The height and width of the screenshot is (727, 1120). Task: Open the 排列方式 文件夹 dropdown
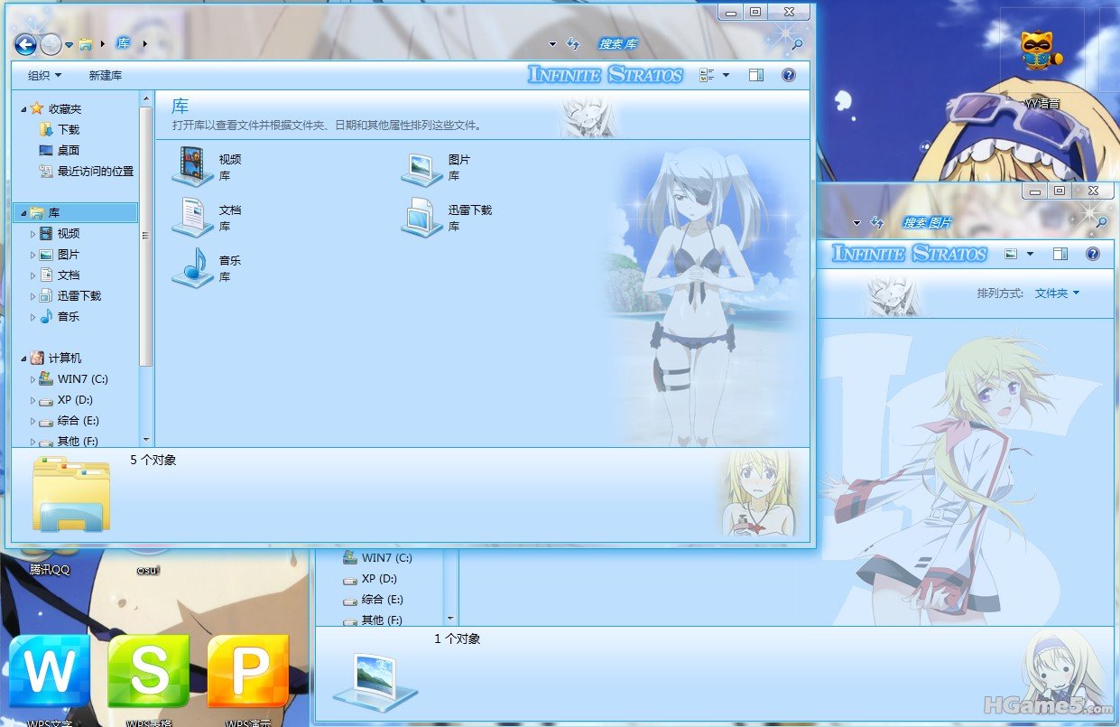pyautogui.click(x=1057, y=294)
